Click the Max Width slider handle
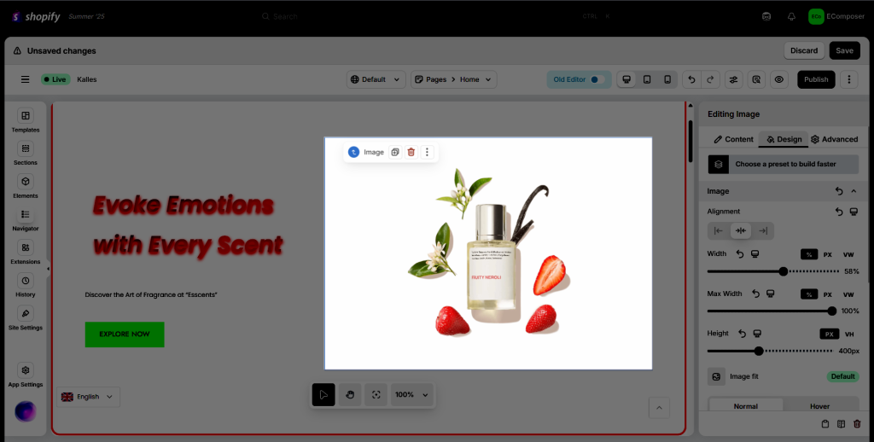874x442 pixels. click(x=832, y=311)
